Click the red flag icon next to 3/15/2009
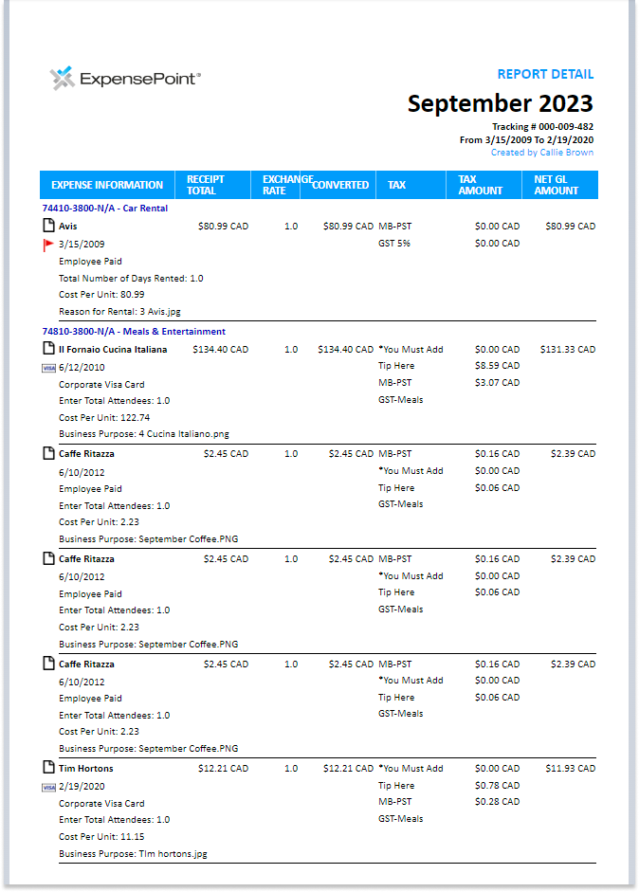Image resolution: width=639 pixels, height=892 pixels. click(x=47, y=245)
